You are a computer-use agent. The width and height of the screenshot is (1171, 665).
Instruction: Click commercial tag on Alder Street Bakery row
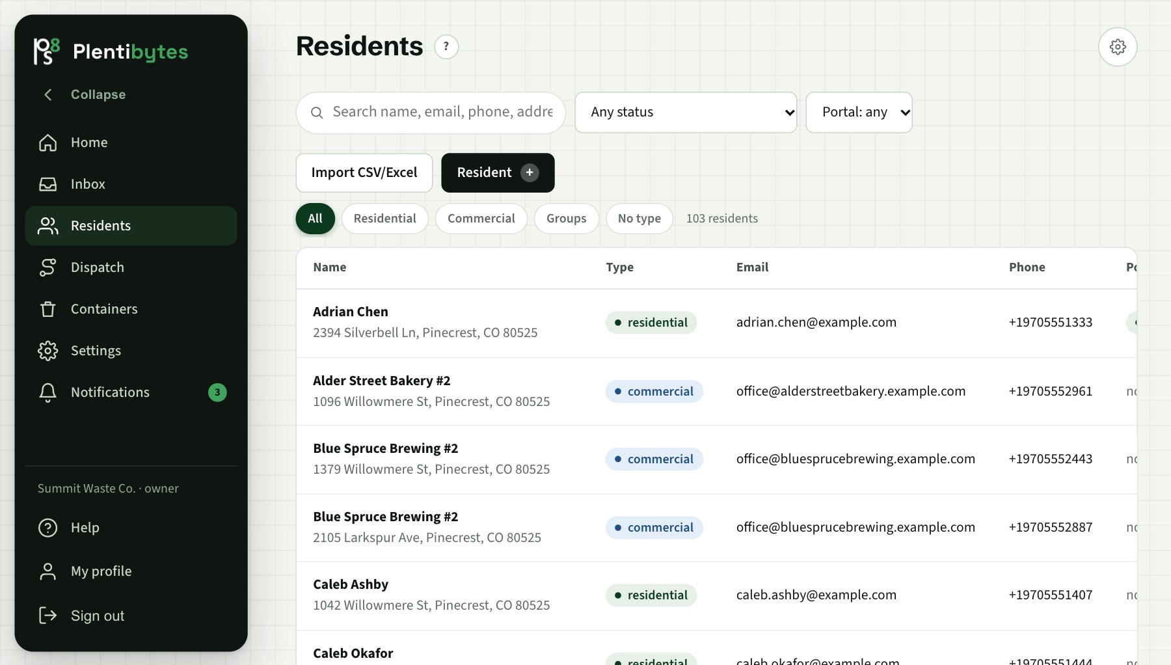click(654, 392)
